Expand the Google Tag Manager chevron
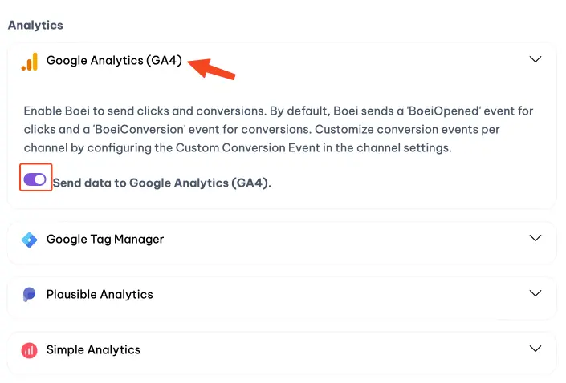 tap(535, 239)
